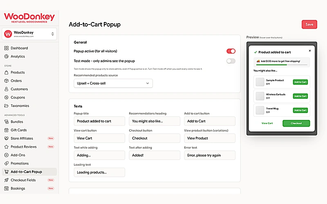The width and height of the screenshot is (327, 204).
Task: Navigate to Customers
Action: pos(29,89)
